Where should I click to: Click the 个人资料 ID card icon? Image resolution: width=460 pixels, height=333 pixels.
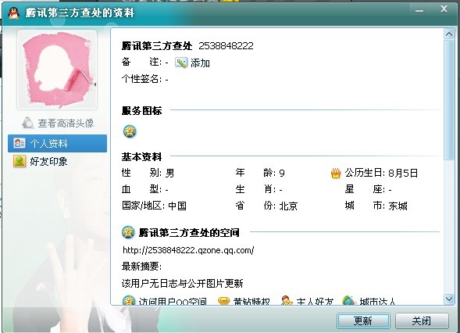click(20, 143)
